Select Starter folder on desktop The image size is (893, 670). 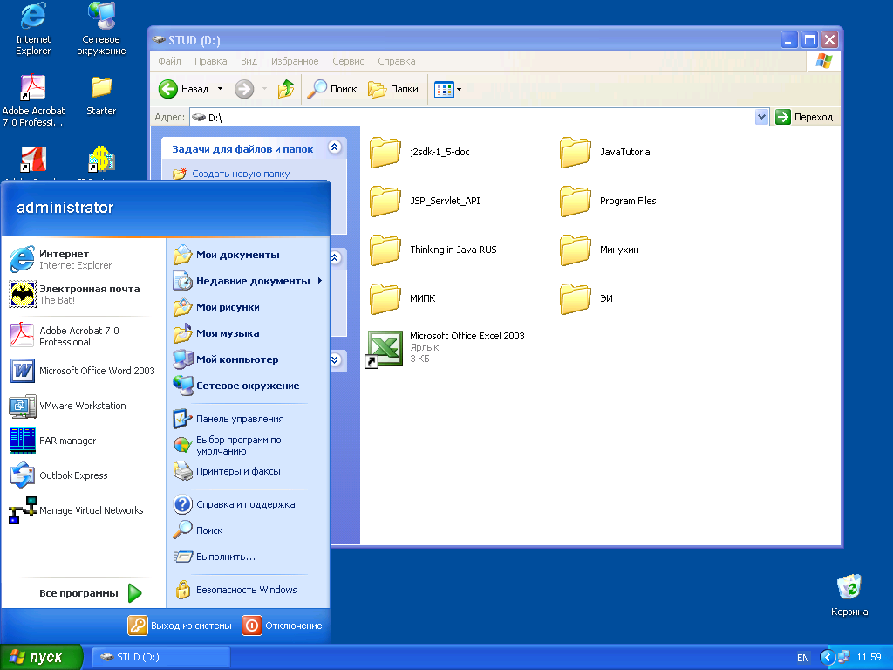[101, 95]
